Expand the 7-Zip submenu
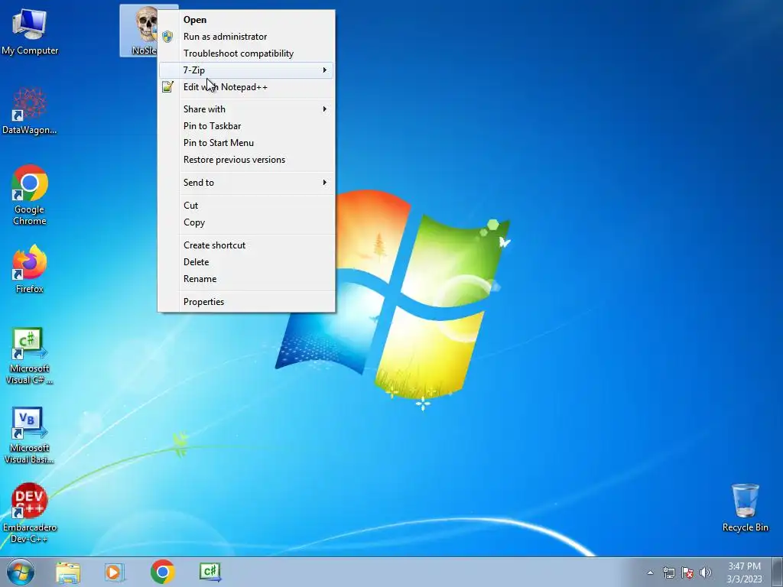The height and width of the screenshot is (587, 783). [x=246, y=70]
